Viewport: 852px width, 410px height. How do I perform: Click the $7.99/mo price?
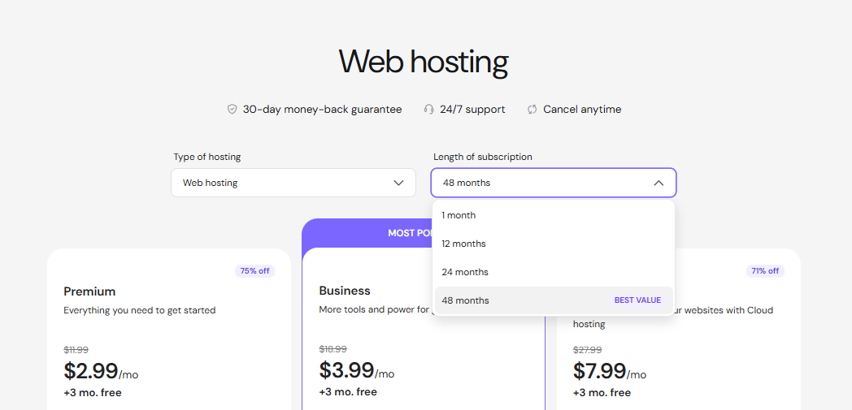pos(610,371)
